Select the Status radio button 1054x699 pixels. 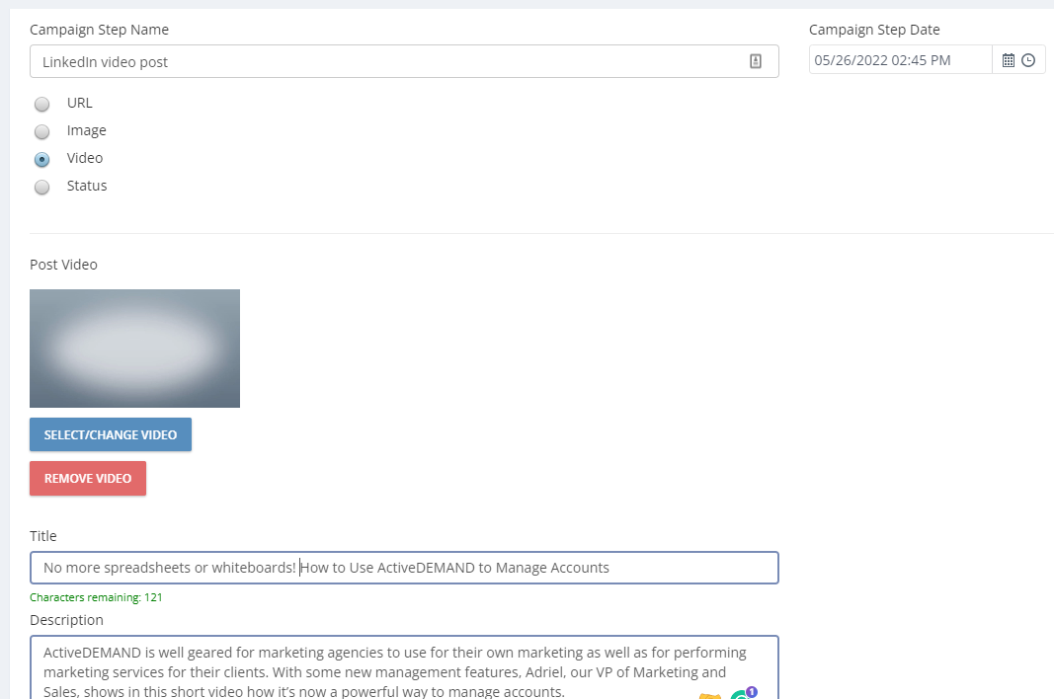[41, 187]
